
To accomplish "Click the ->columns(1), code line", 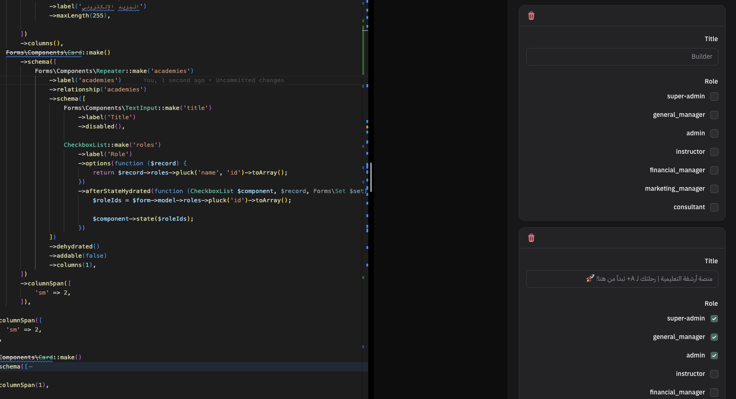I will click(x=73, y=265).
